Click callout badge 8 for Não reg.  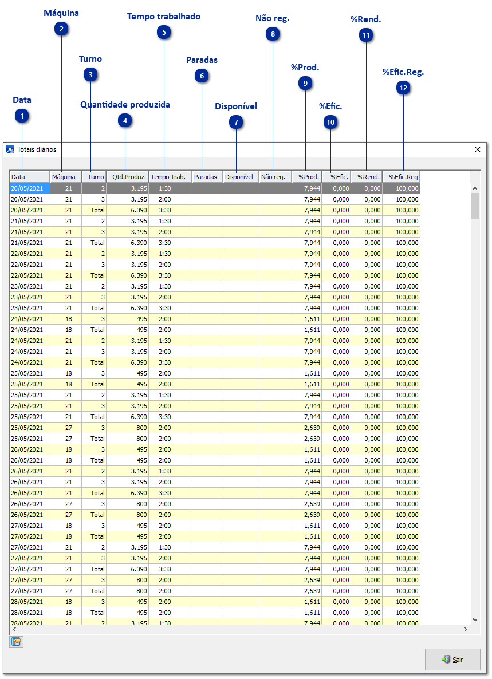[x=273, y=34]
